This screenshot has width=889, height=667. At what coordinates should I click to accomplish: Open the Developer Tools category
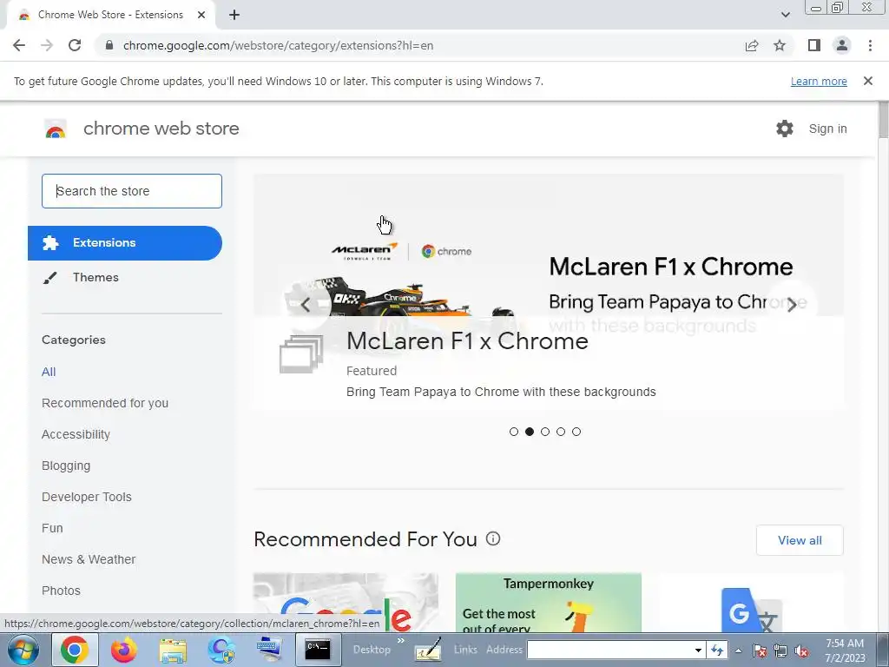click(87, 497)
